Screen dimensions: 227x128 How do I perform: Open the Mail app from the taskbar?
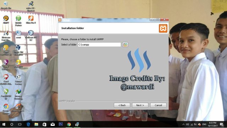[52, 124]
